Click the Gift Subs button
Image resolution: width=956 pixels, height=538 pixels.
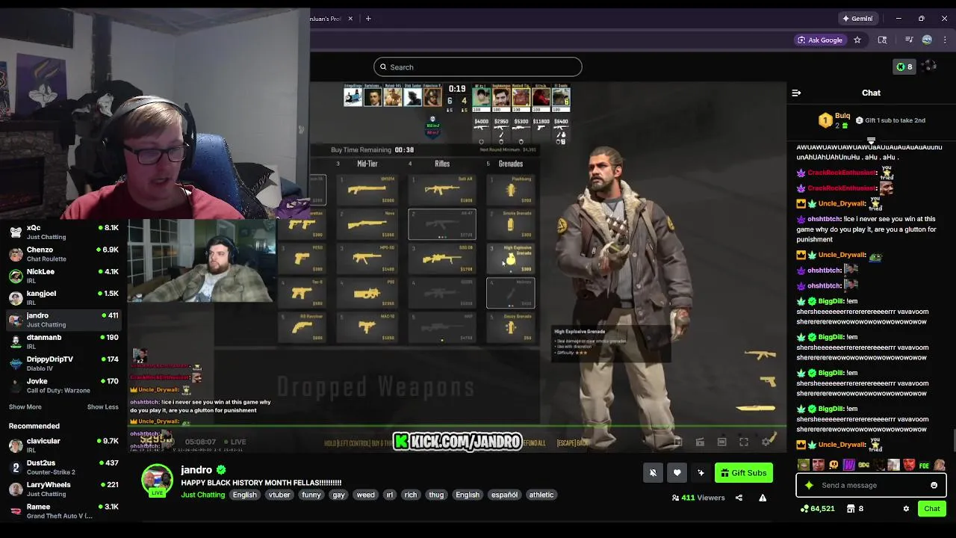tap(743, 472)
